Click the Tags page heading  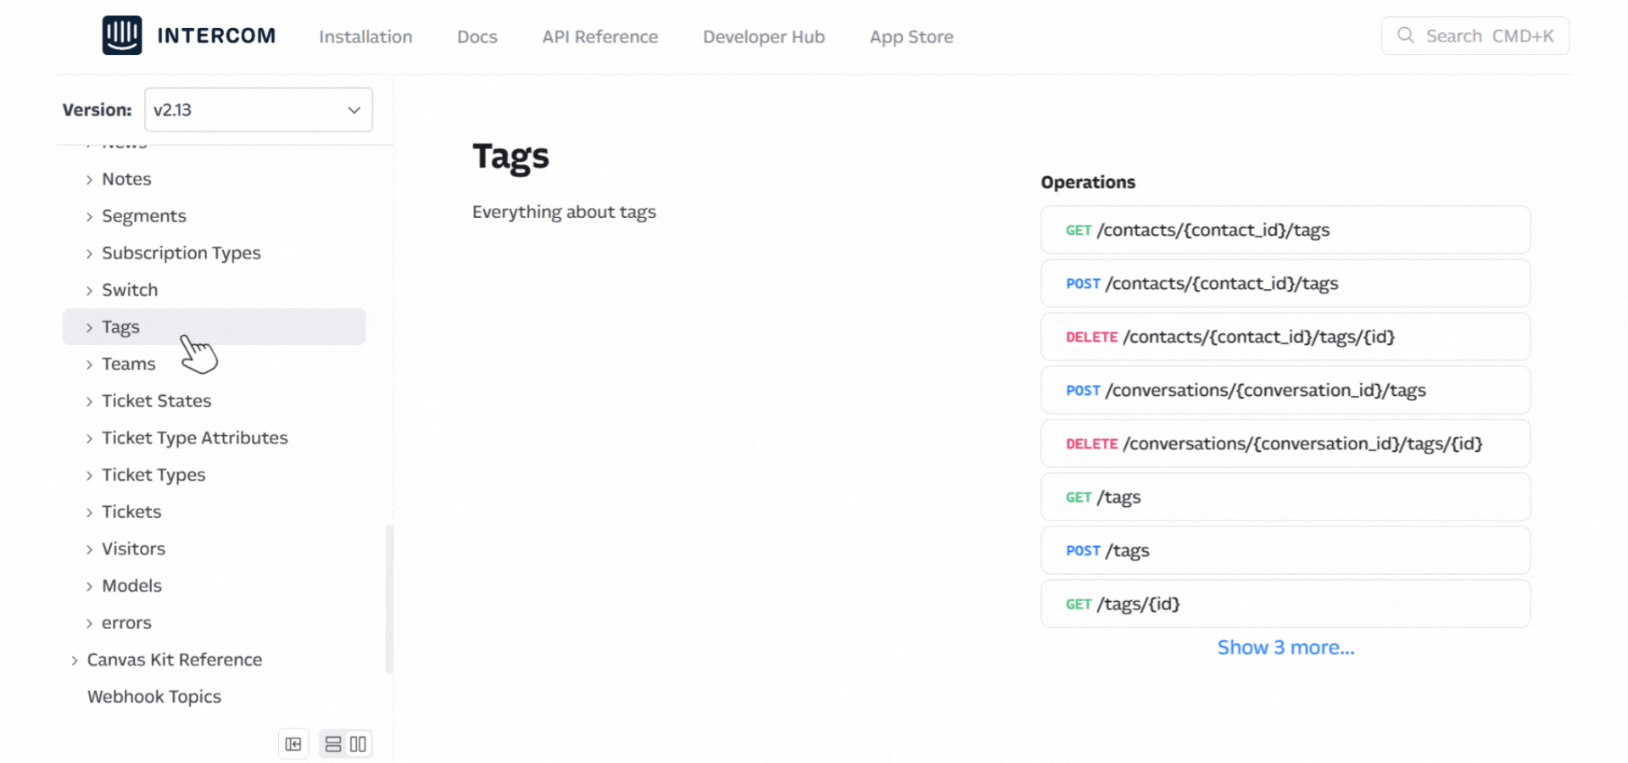[510, 157]
